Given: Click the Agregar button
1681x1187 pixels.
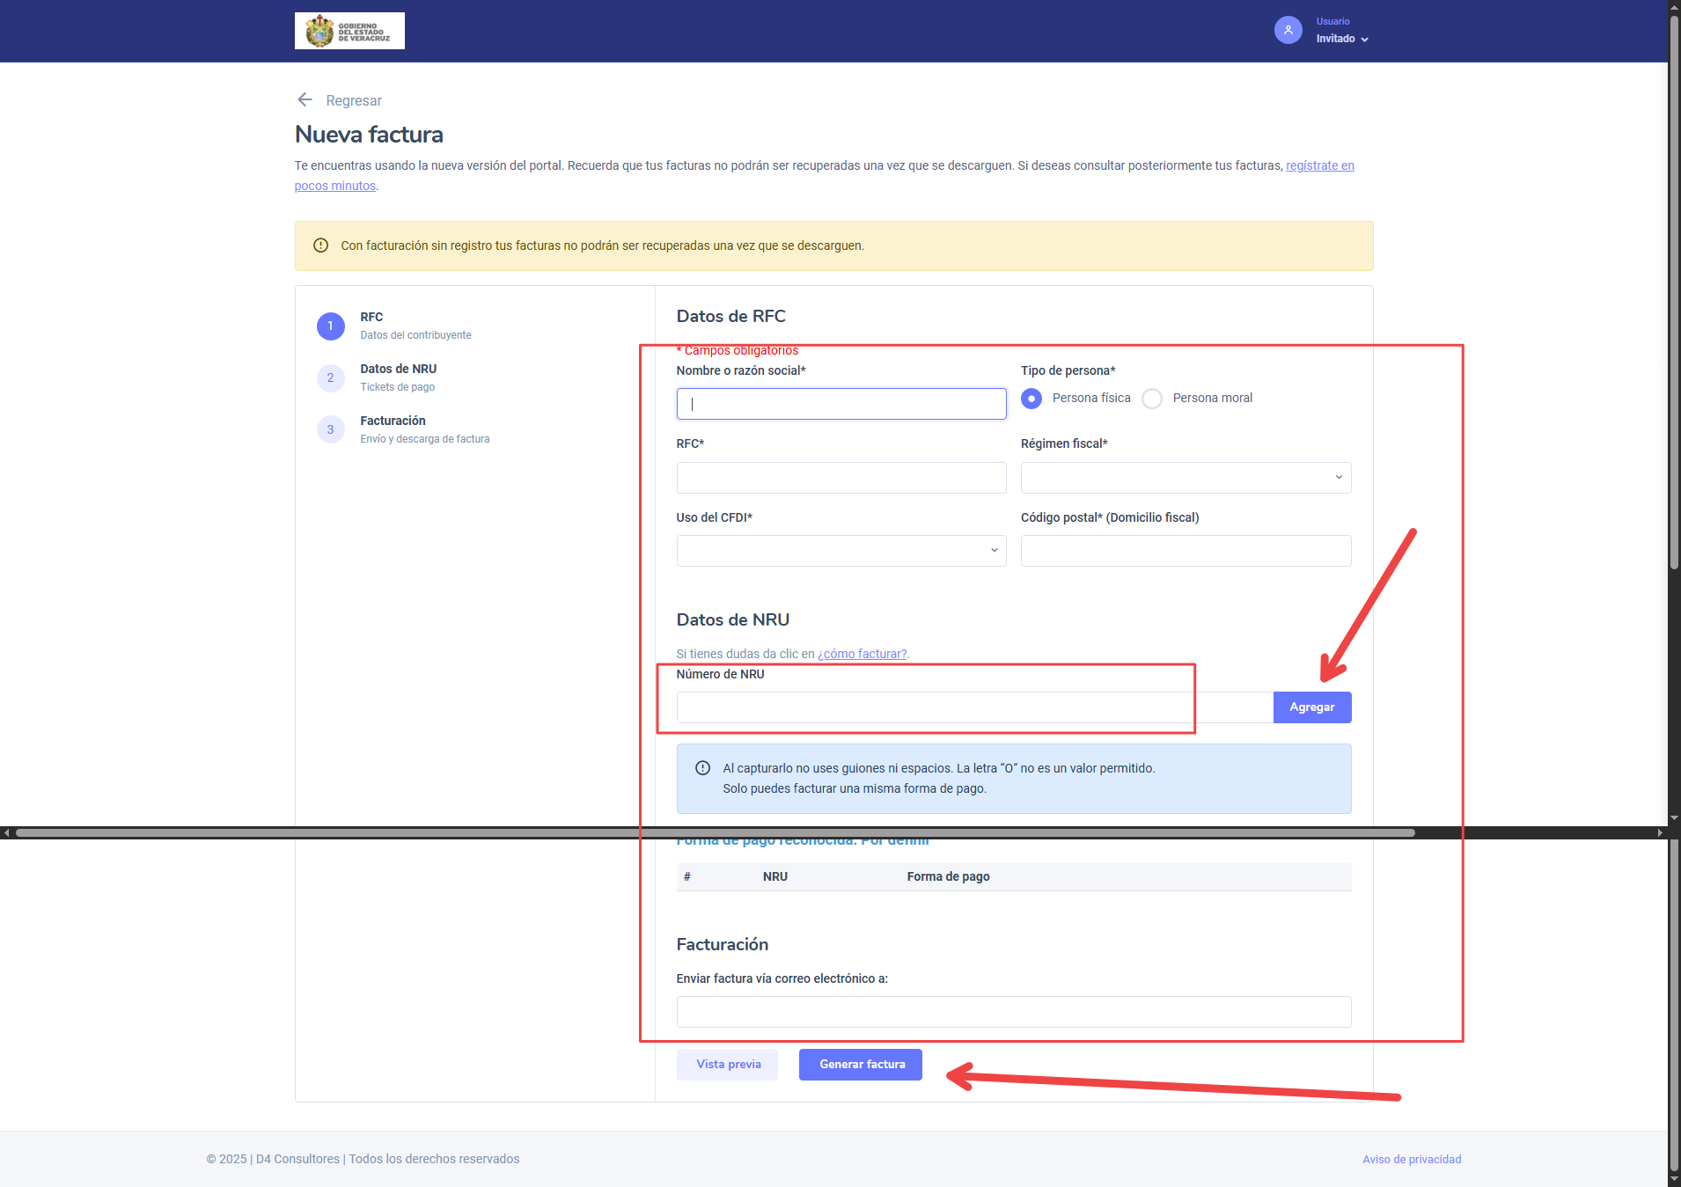Looking at the screenshot, I should point(1312,707).
